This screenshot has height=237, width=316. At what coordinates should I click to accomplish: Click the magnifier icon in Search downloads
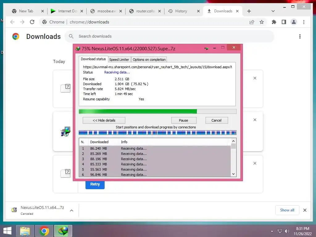point(71,36)
